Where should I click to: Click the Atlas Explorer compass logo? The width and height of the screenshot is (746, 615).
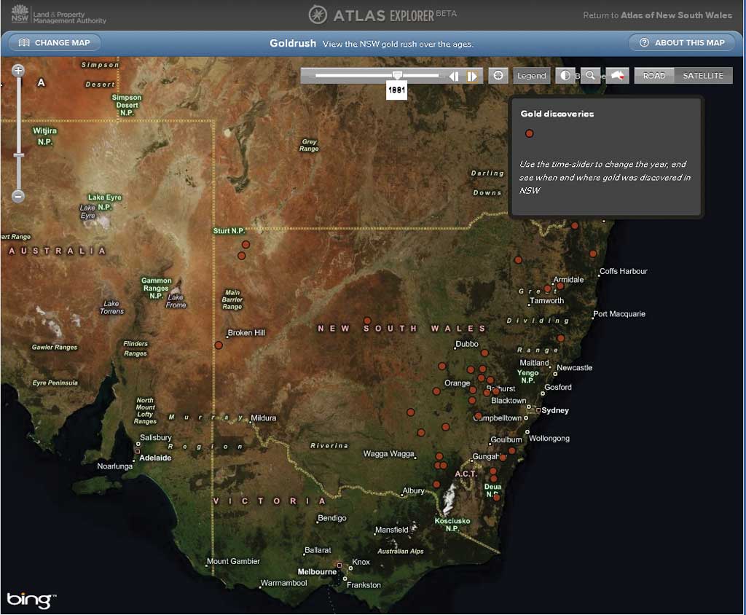(318, 15)
